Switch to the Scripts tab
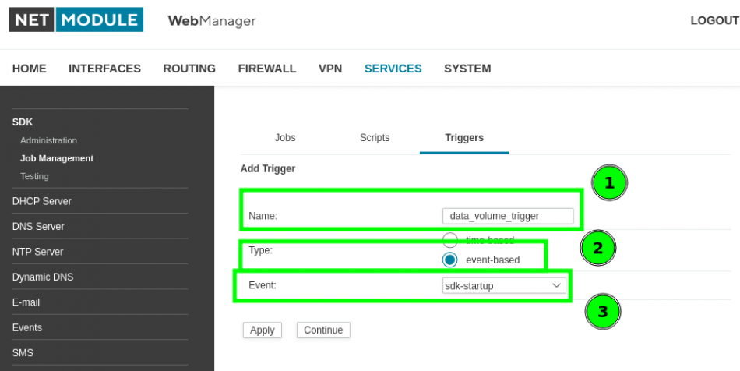The width and height of the screenshot is (740, 371). [x=375, y=138]
